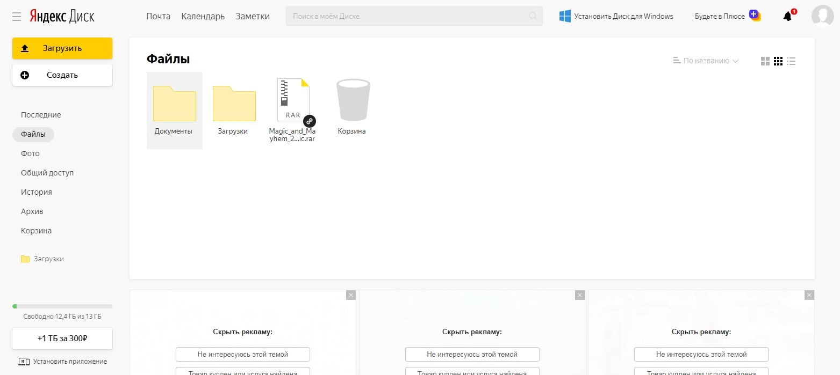Click the storage usage progress bar
The image size is (840, 375).
62,306
